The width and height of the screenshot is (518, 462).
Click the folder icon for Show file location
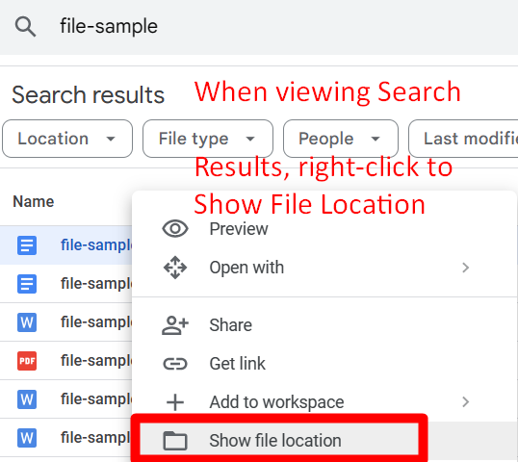(175, 440)
